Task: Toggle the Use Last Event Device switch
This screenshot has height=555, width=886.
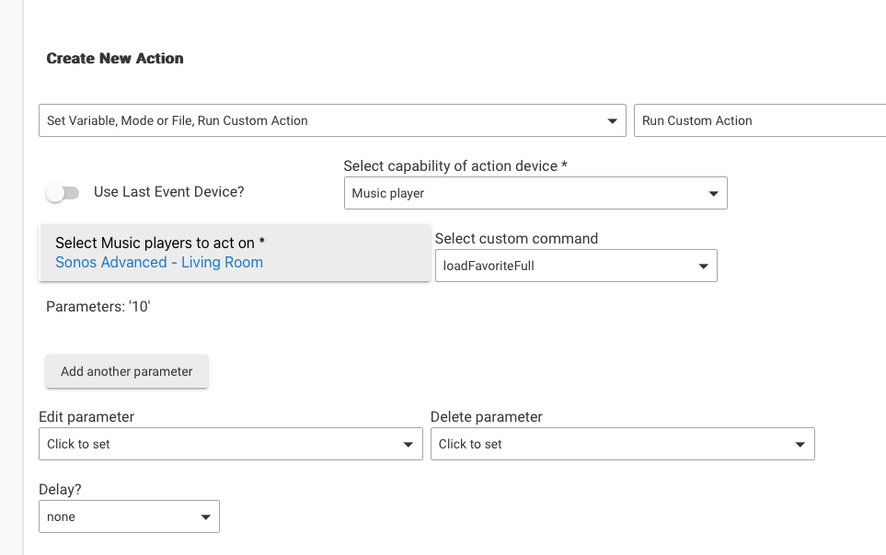Action: tap(63, 193)
